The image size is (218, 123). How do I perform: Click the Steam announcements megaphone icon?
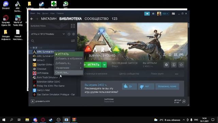click(x=147, y=14)
